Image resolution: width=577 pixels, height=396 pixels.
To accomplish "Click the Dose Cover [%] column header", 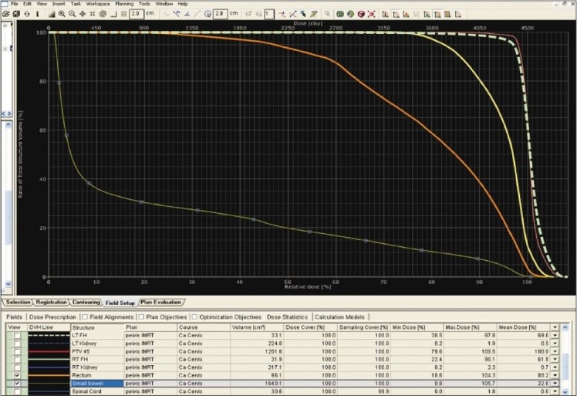I will [x=310, y=327].
